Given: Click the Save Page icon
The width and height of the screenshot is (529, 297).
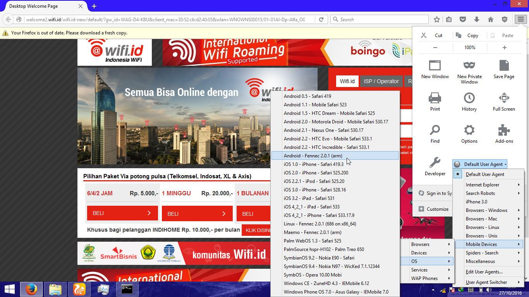Looking at the screenshot, I should click(504, 69).
